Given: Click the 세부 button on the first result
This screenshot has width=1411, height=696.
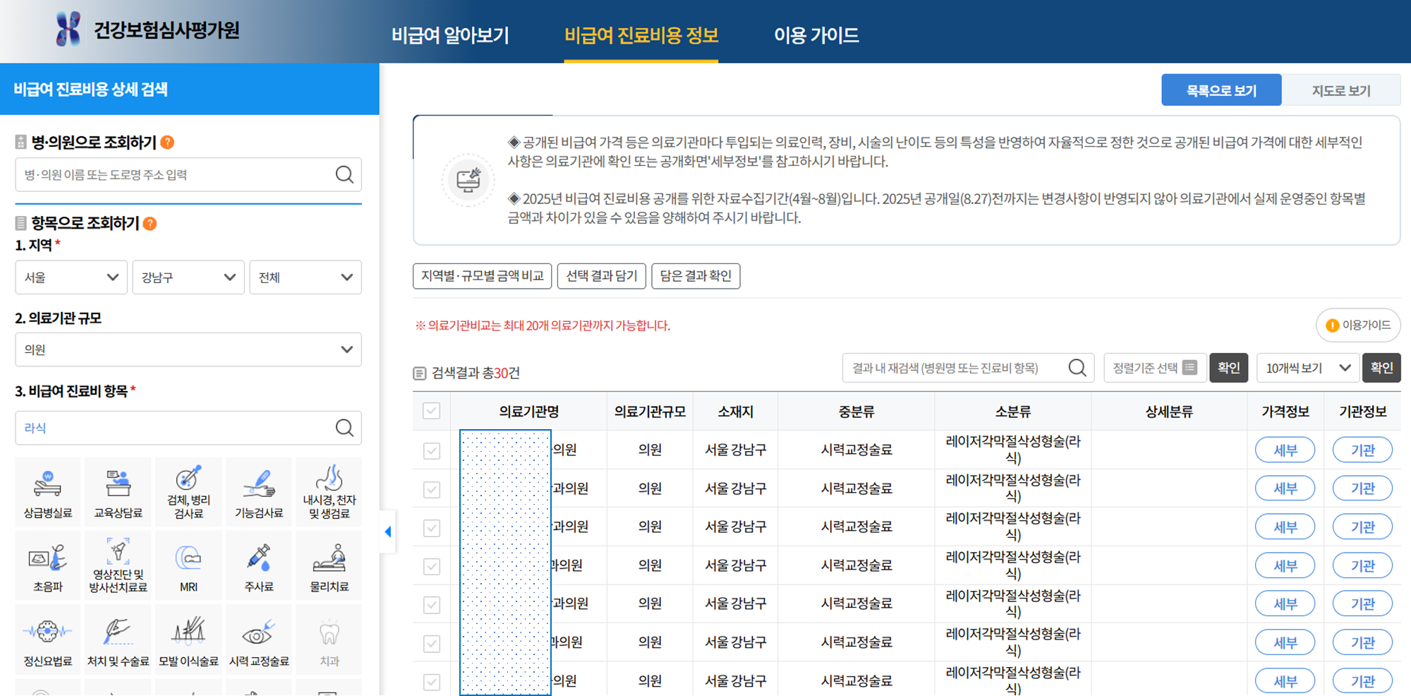Looking at the screenshot, I should click(1285, 450).
